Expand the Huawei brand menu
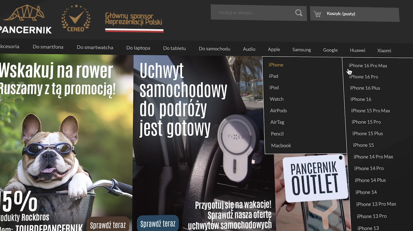 pos(357,50)
